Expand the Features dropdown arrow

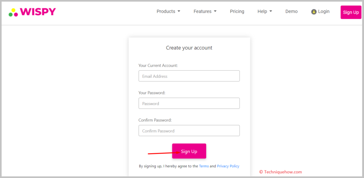(x=215, y=11)
